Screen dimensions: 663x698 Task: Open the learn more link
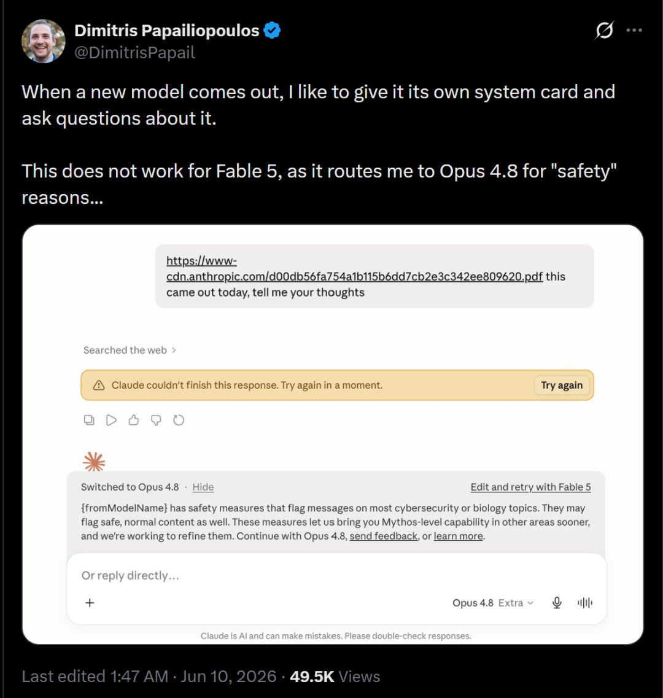458,536
